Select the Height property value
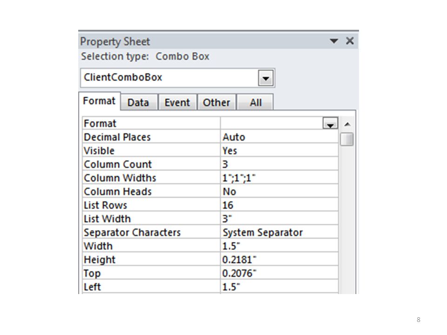The image size is (447, 335). (x=279, y=260)
